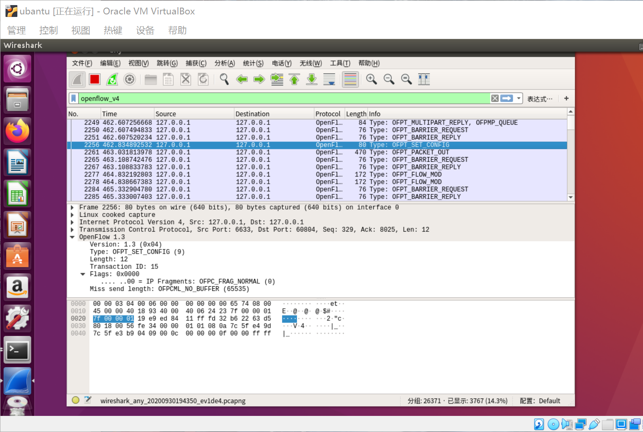Screen dimensions: 643x432
Task: Open the 统计(S) menu
Action: click(253, 63)
